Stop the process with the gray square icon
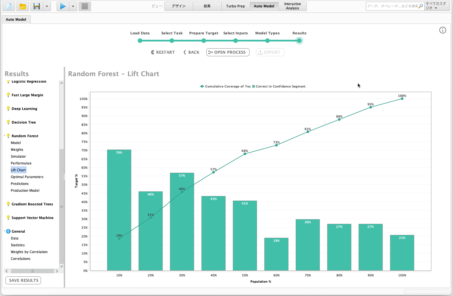The width and height of the screenshot is (453, 296). [85, 6]
